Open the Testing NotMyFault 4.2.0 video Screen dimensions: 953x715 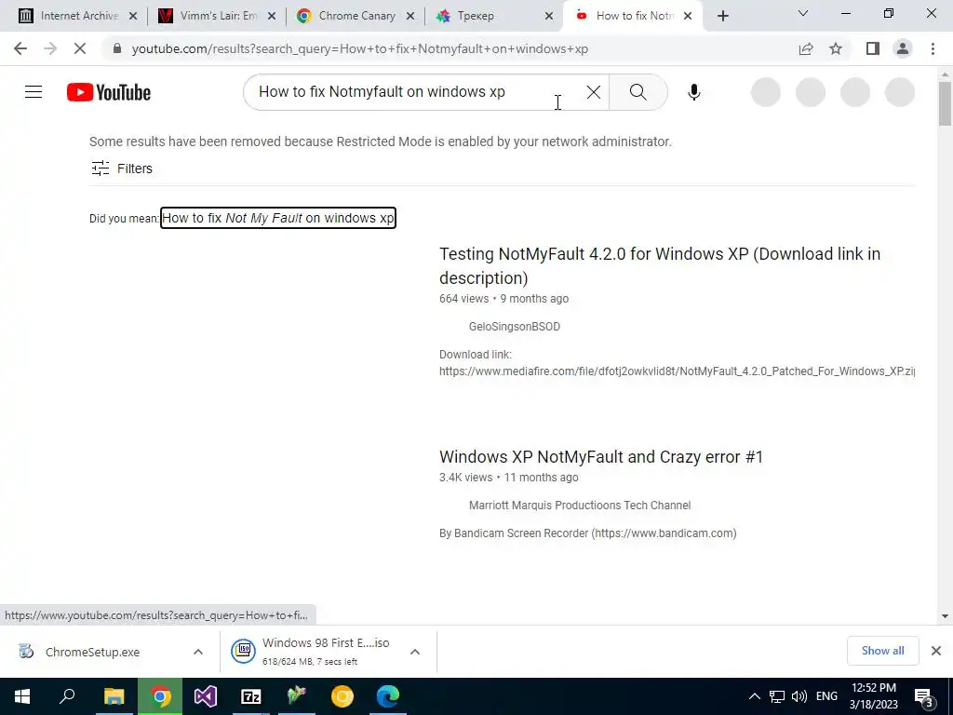click(x=660, y=265)
